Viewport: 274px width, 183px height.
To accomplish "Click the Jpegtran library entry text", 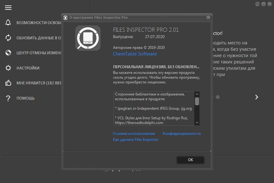I will pos(153,108).
